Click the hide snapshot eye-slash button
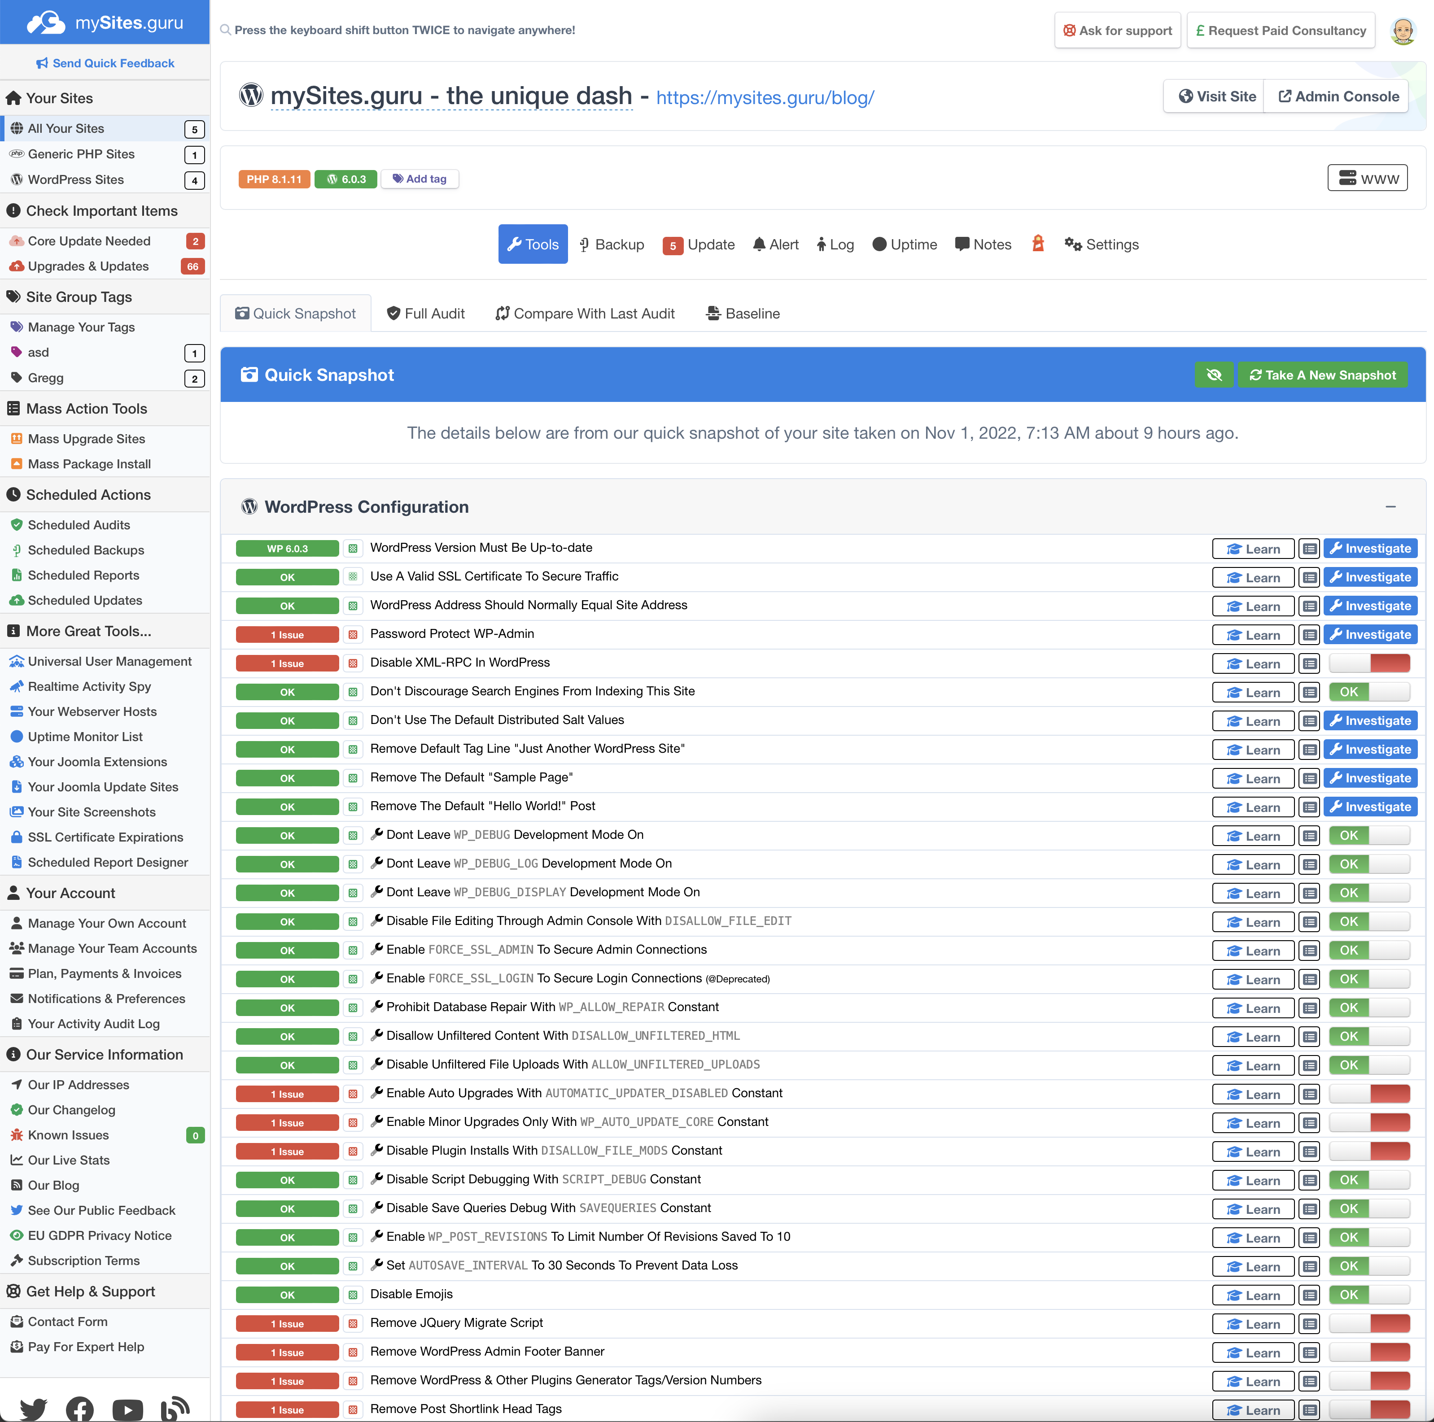Viewport: 1434px width, 1422px height. tap(1214, 375)
